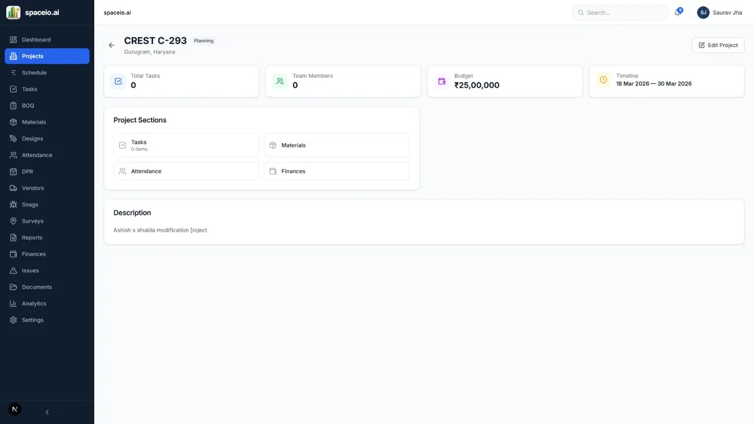Click the Documents folder icon
754x424 pixels.
(x=14, y=287)
